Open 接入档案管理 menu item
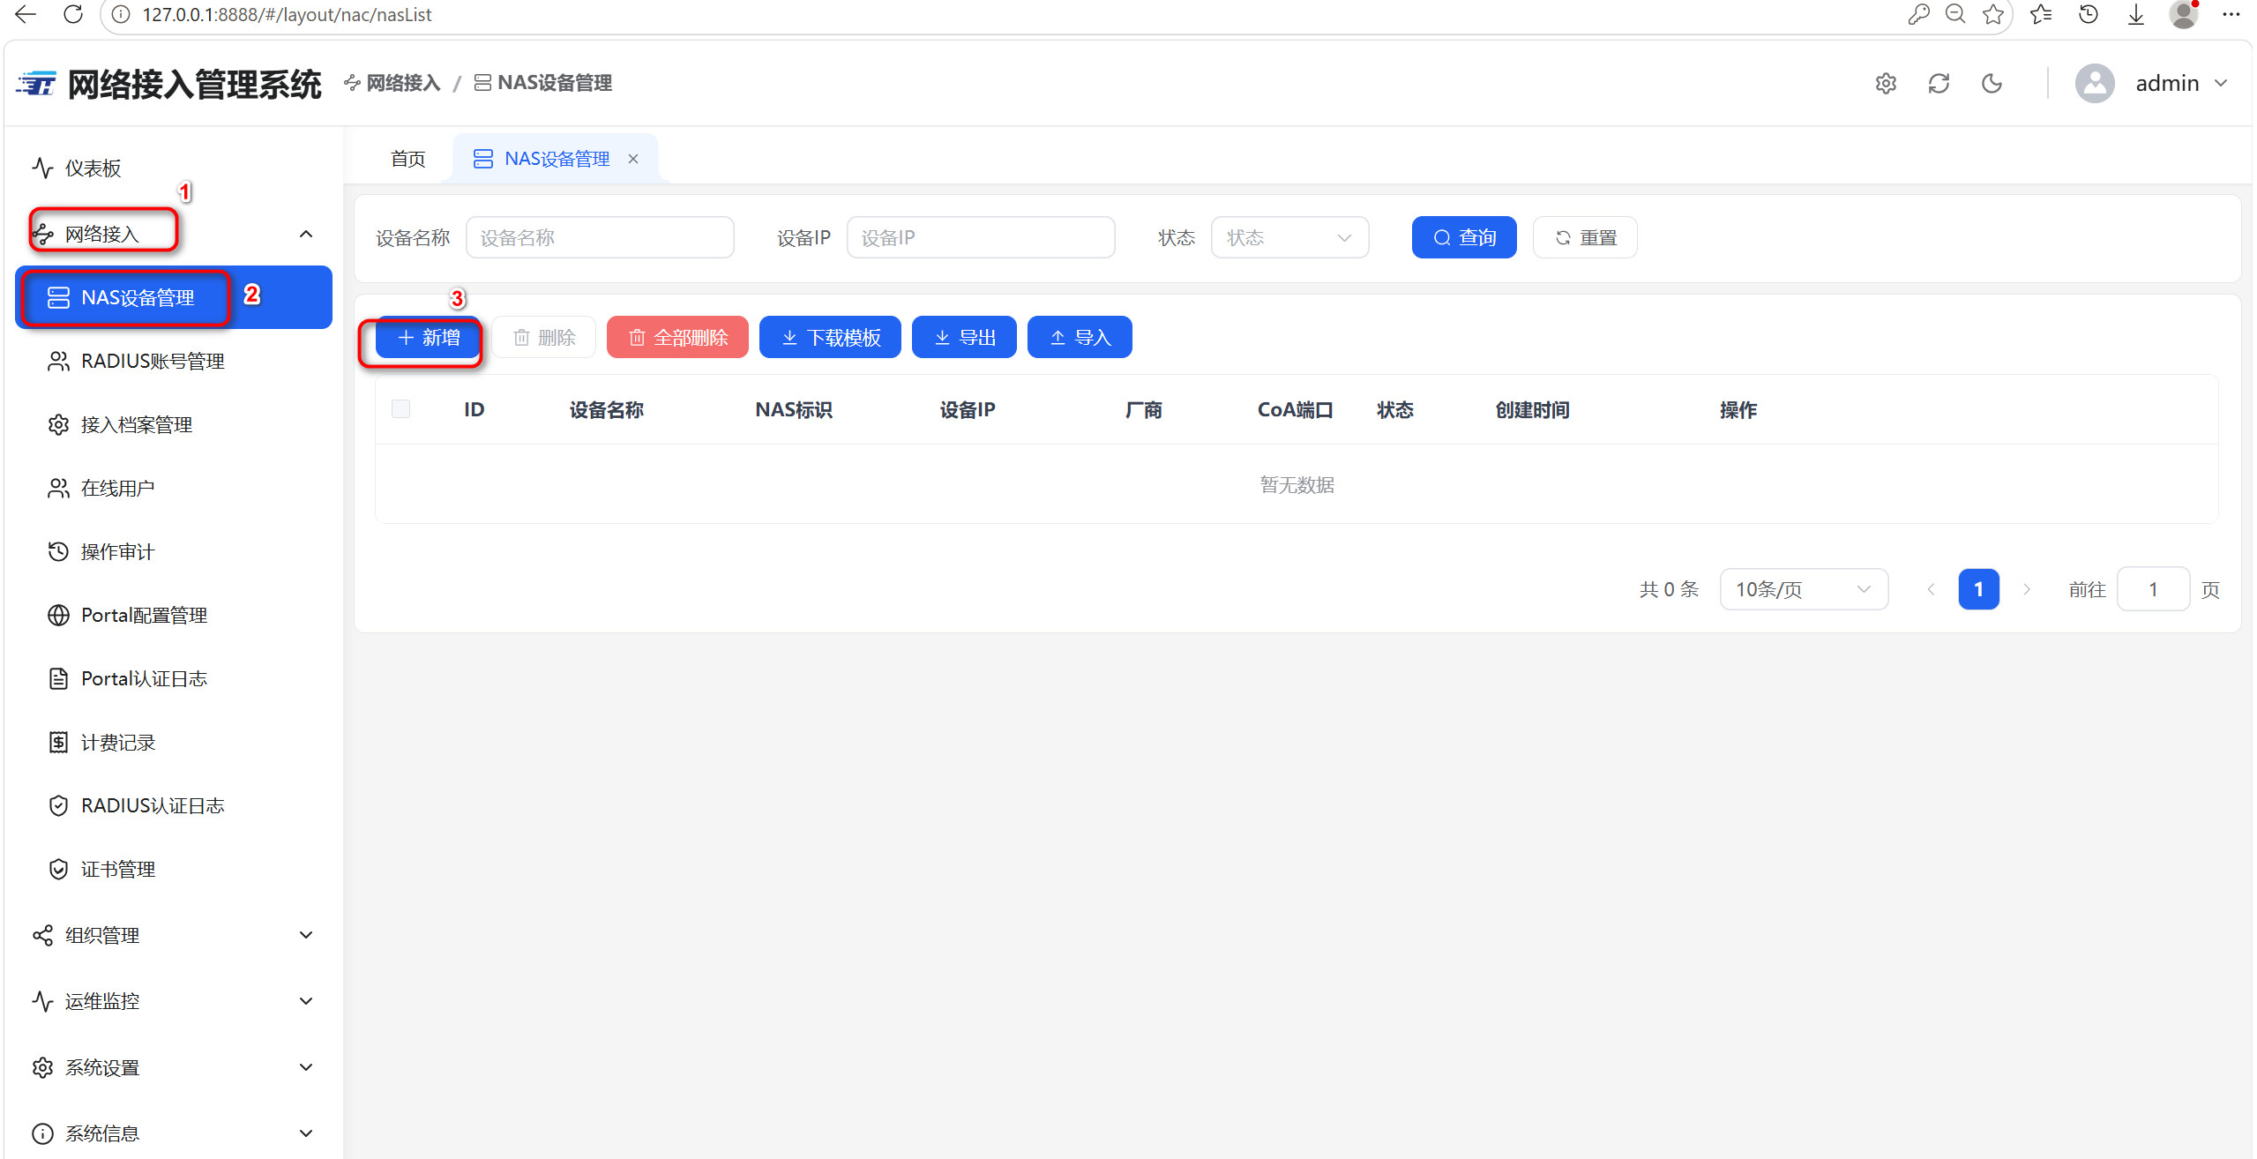The image size is (2257, 1159). (174, 424)
